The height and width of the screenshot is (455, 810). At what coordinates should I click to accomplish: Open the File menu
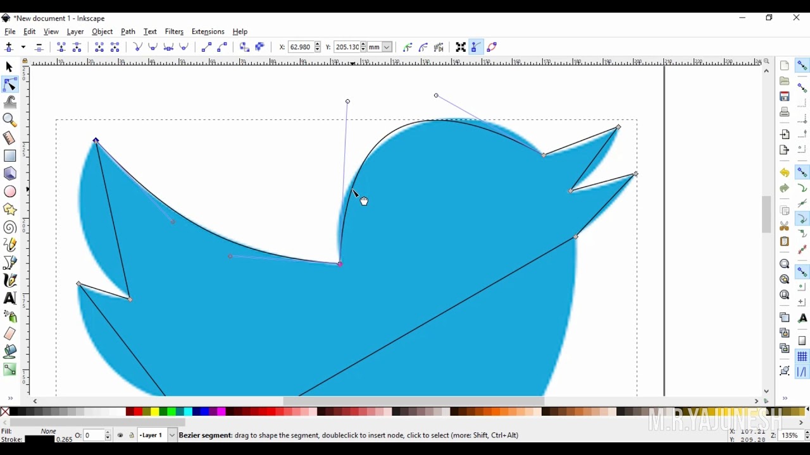pyautogui.click(x=10, y=32)
